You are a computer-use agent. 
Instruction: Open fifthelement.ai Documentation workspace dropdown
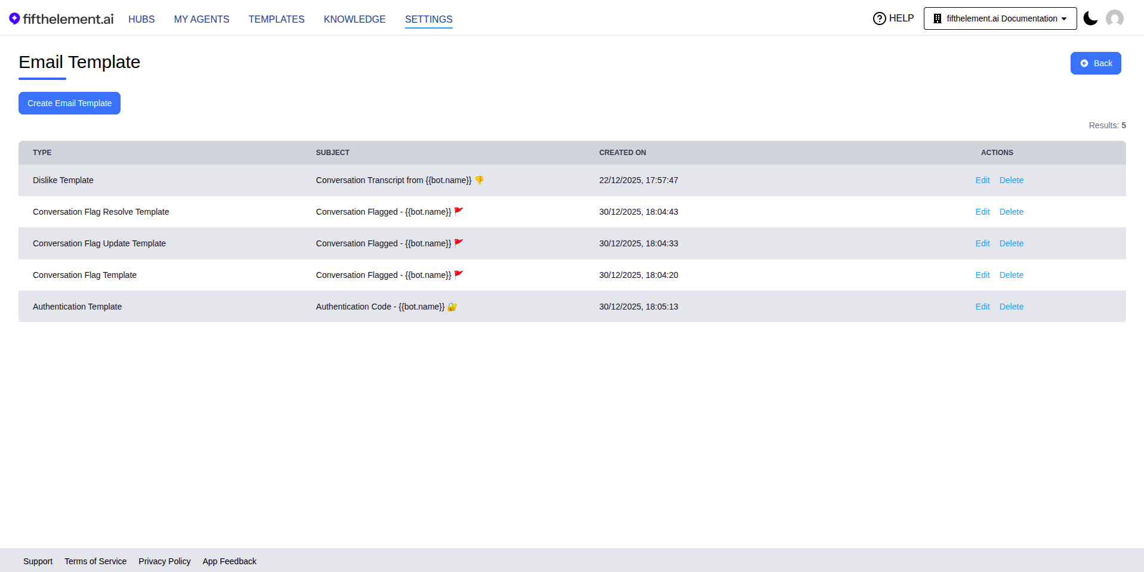click(x=1000, y=18)
